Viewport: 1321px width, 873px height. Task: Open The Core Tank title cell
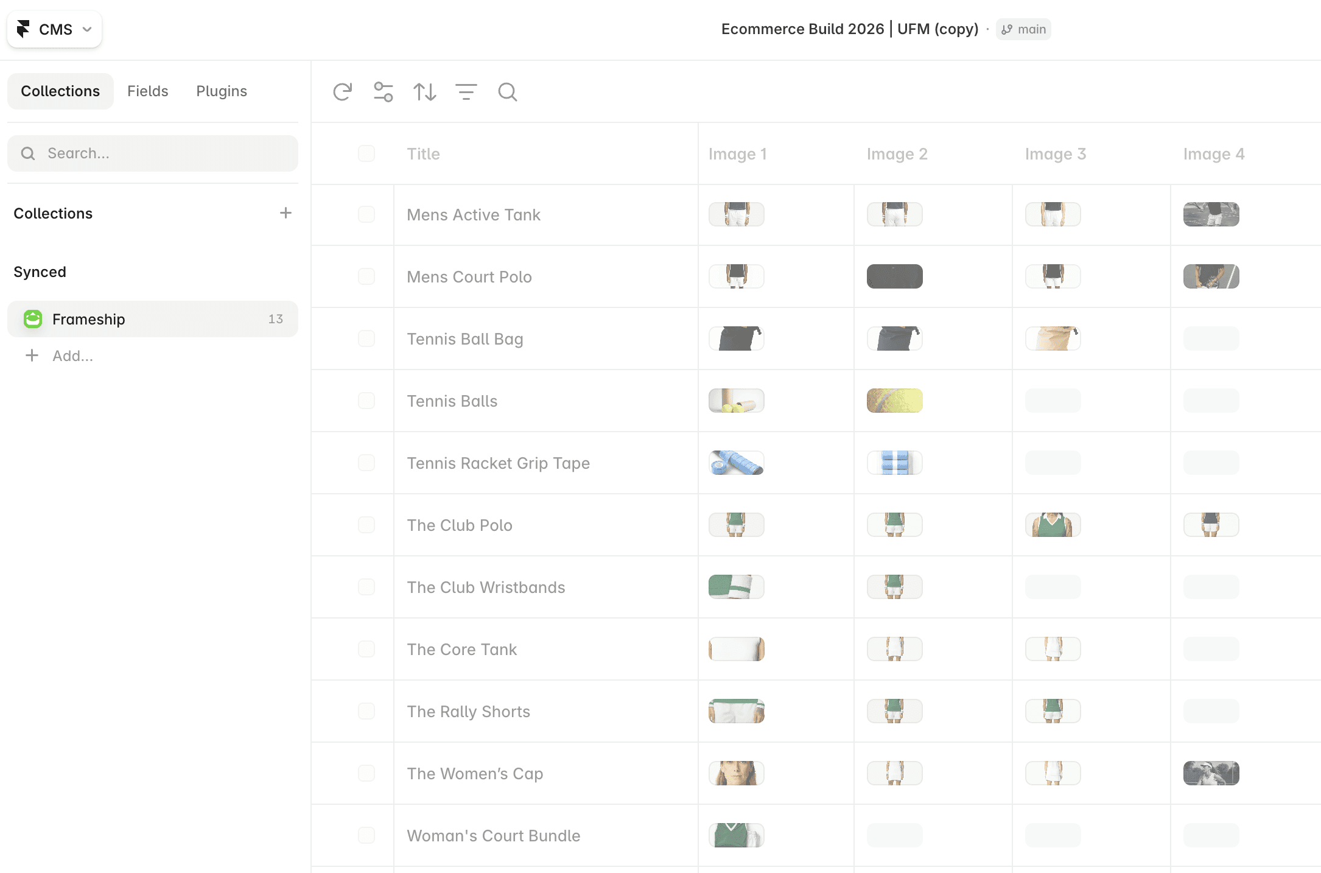pos(546,650)
